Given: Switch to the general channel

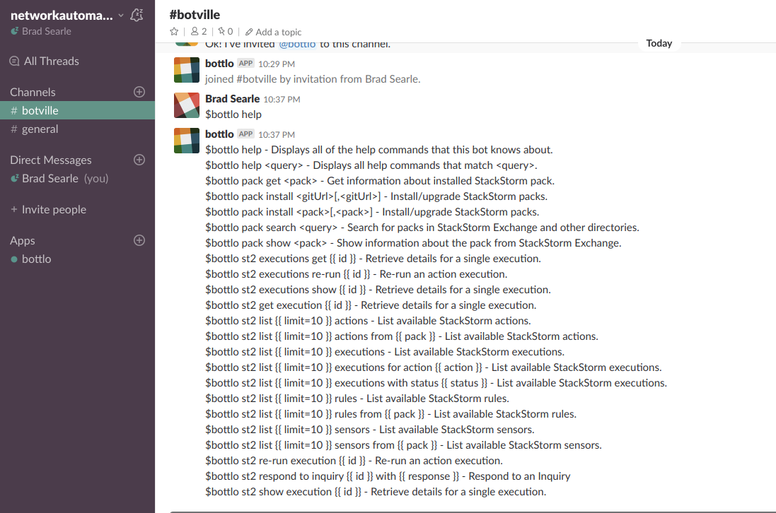Looking at the screenshot, I should tap(40, 129).
